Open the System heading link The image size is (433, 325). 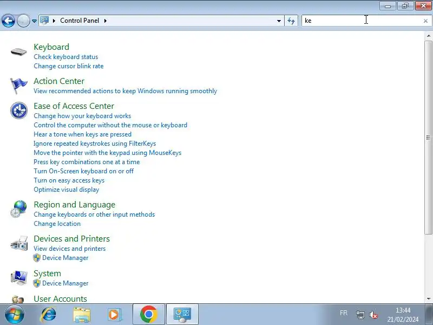47,274
